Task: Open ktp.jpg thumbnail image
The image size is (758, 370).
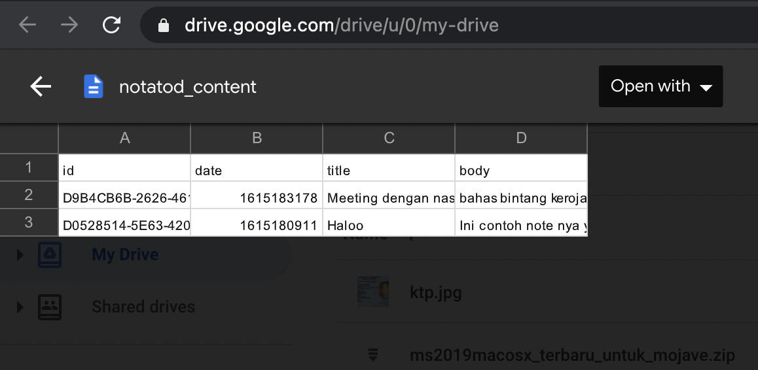Action: pyautogui.click(x=373, y=292)
